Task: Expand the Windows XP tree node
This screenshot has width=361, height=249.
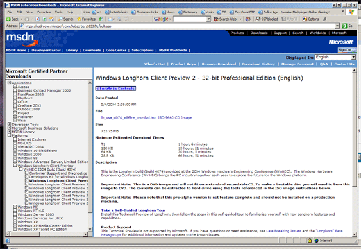Action: point(15,222)
